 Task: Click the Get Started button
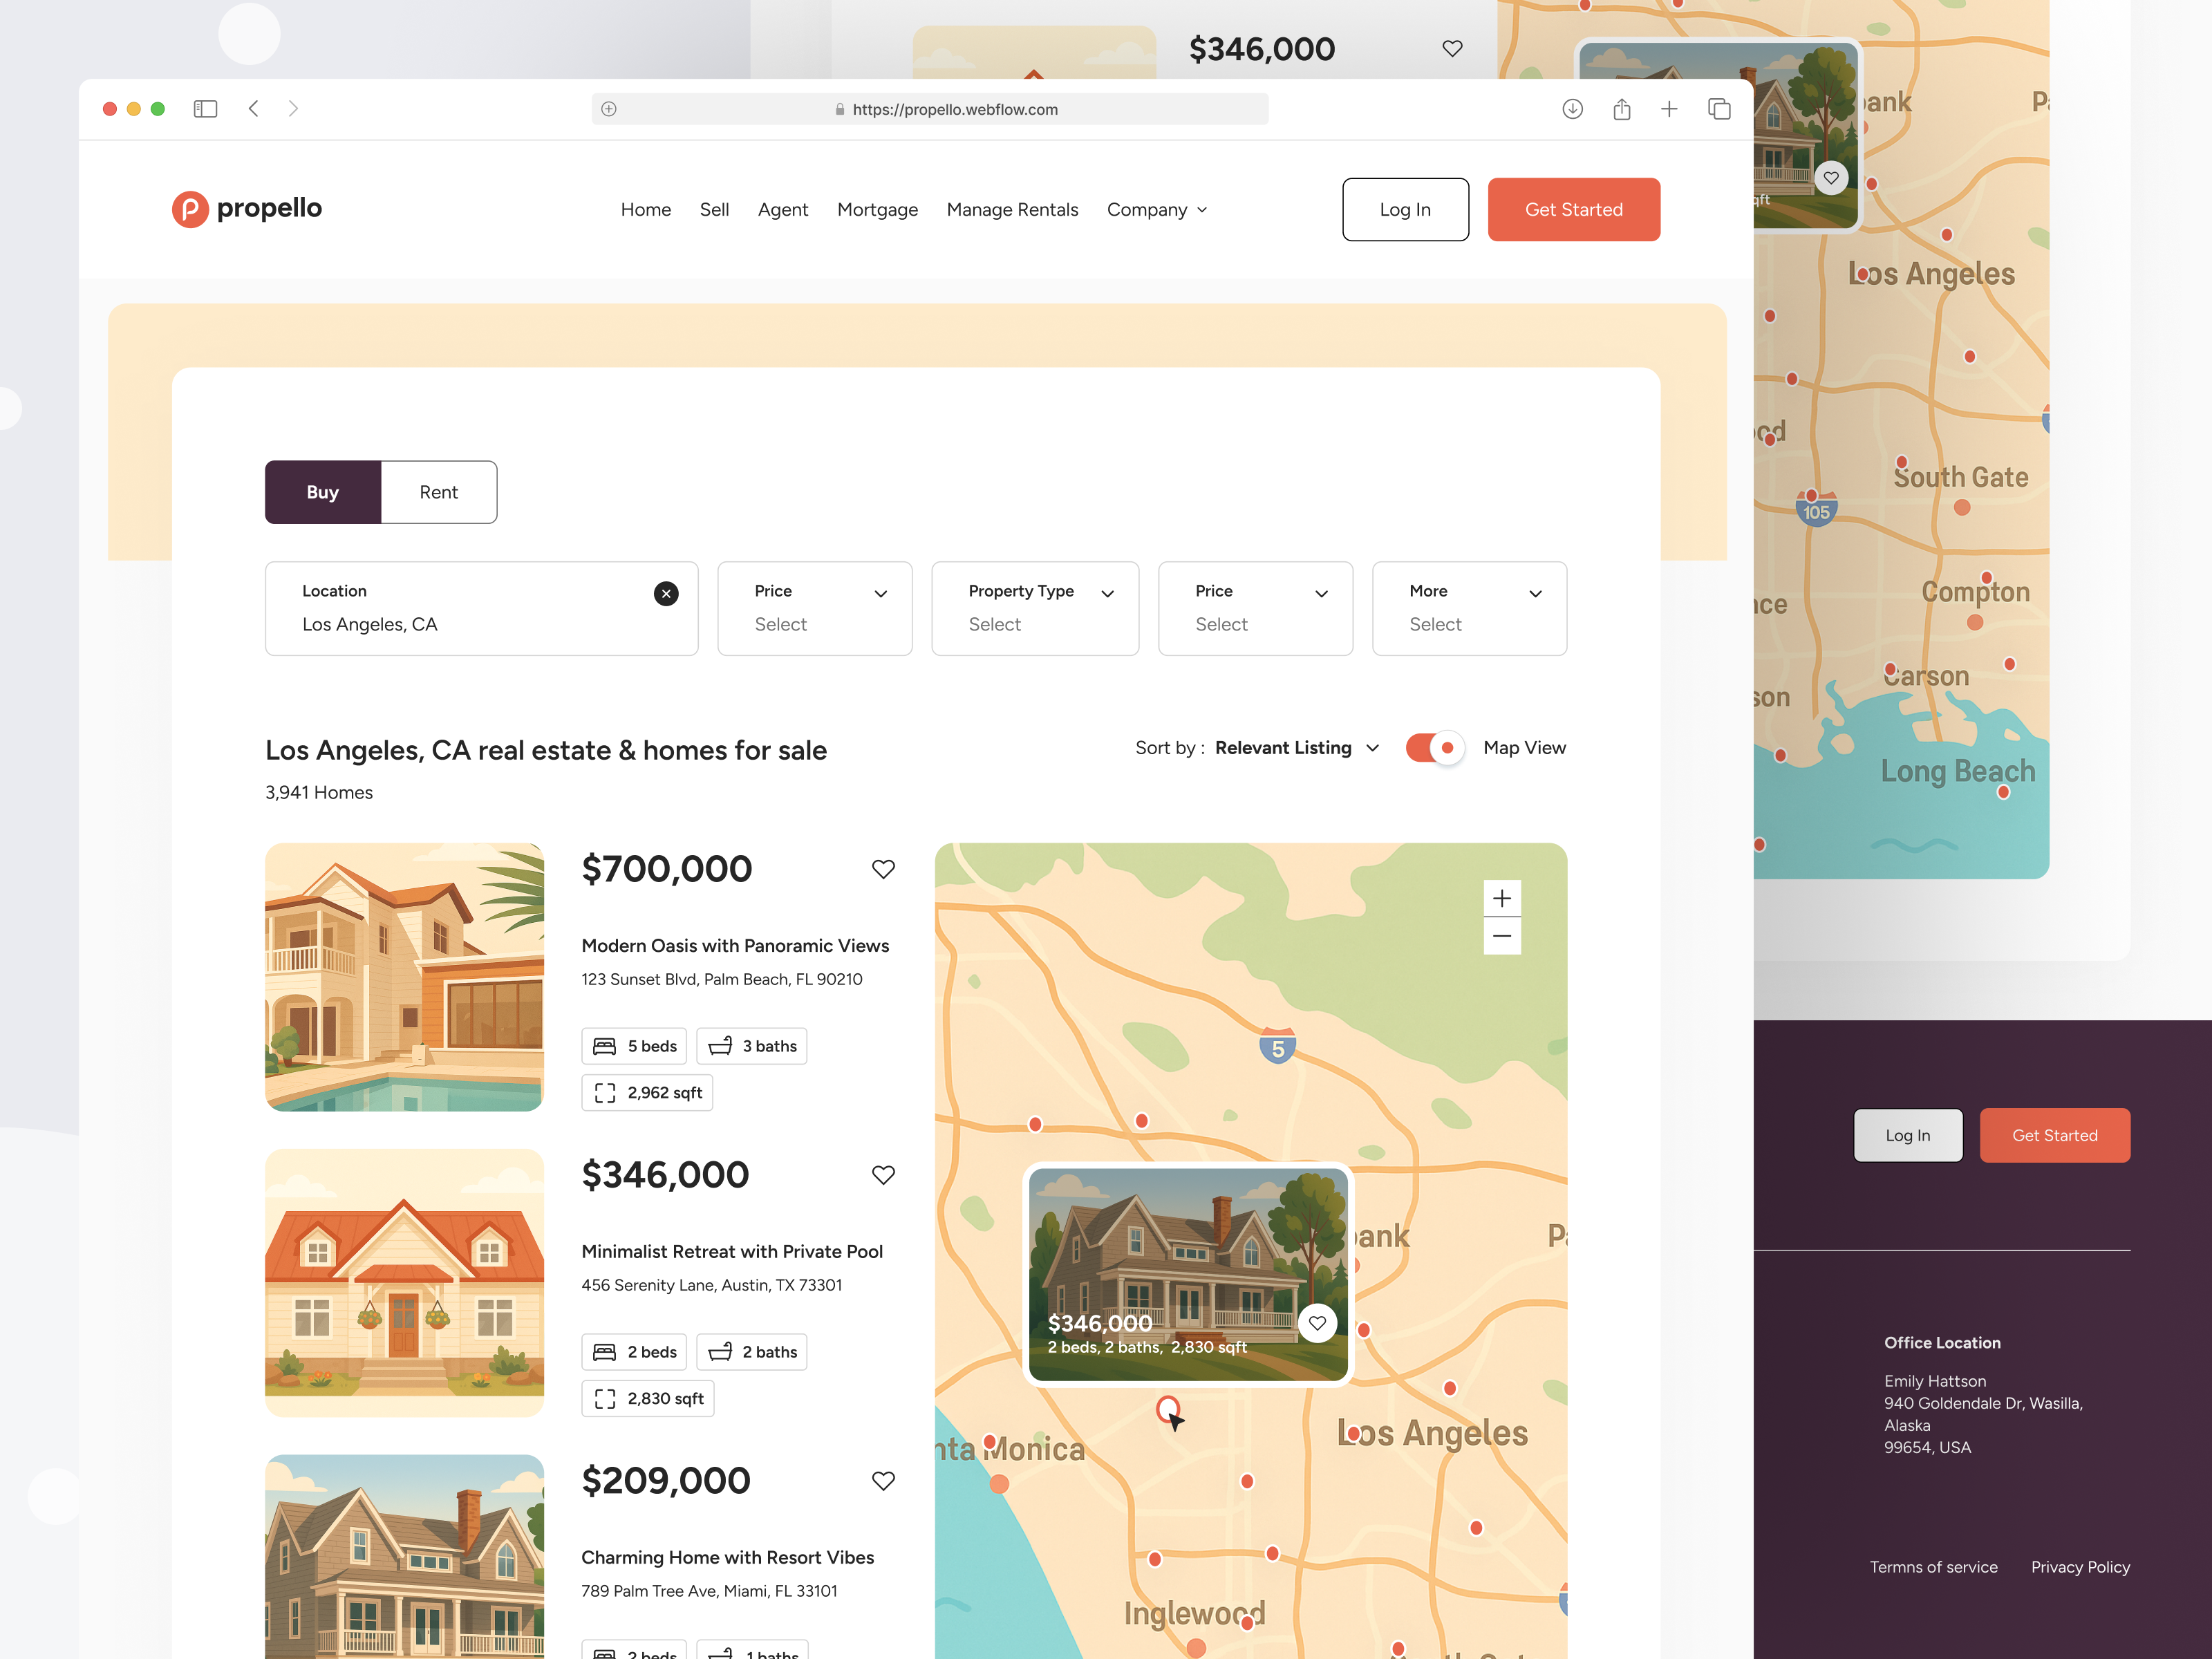pyautogui.click(x=1573, y=209)
